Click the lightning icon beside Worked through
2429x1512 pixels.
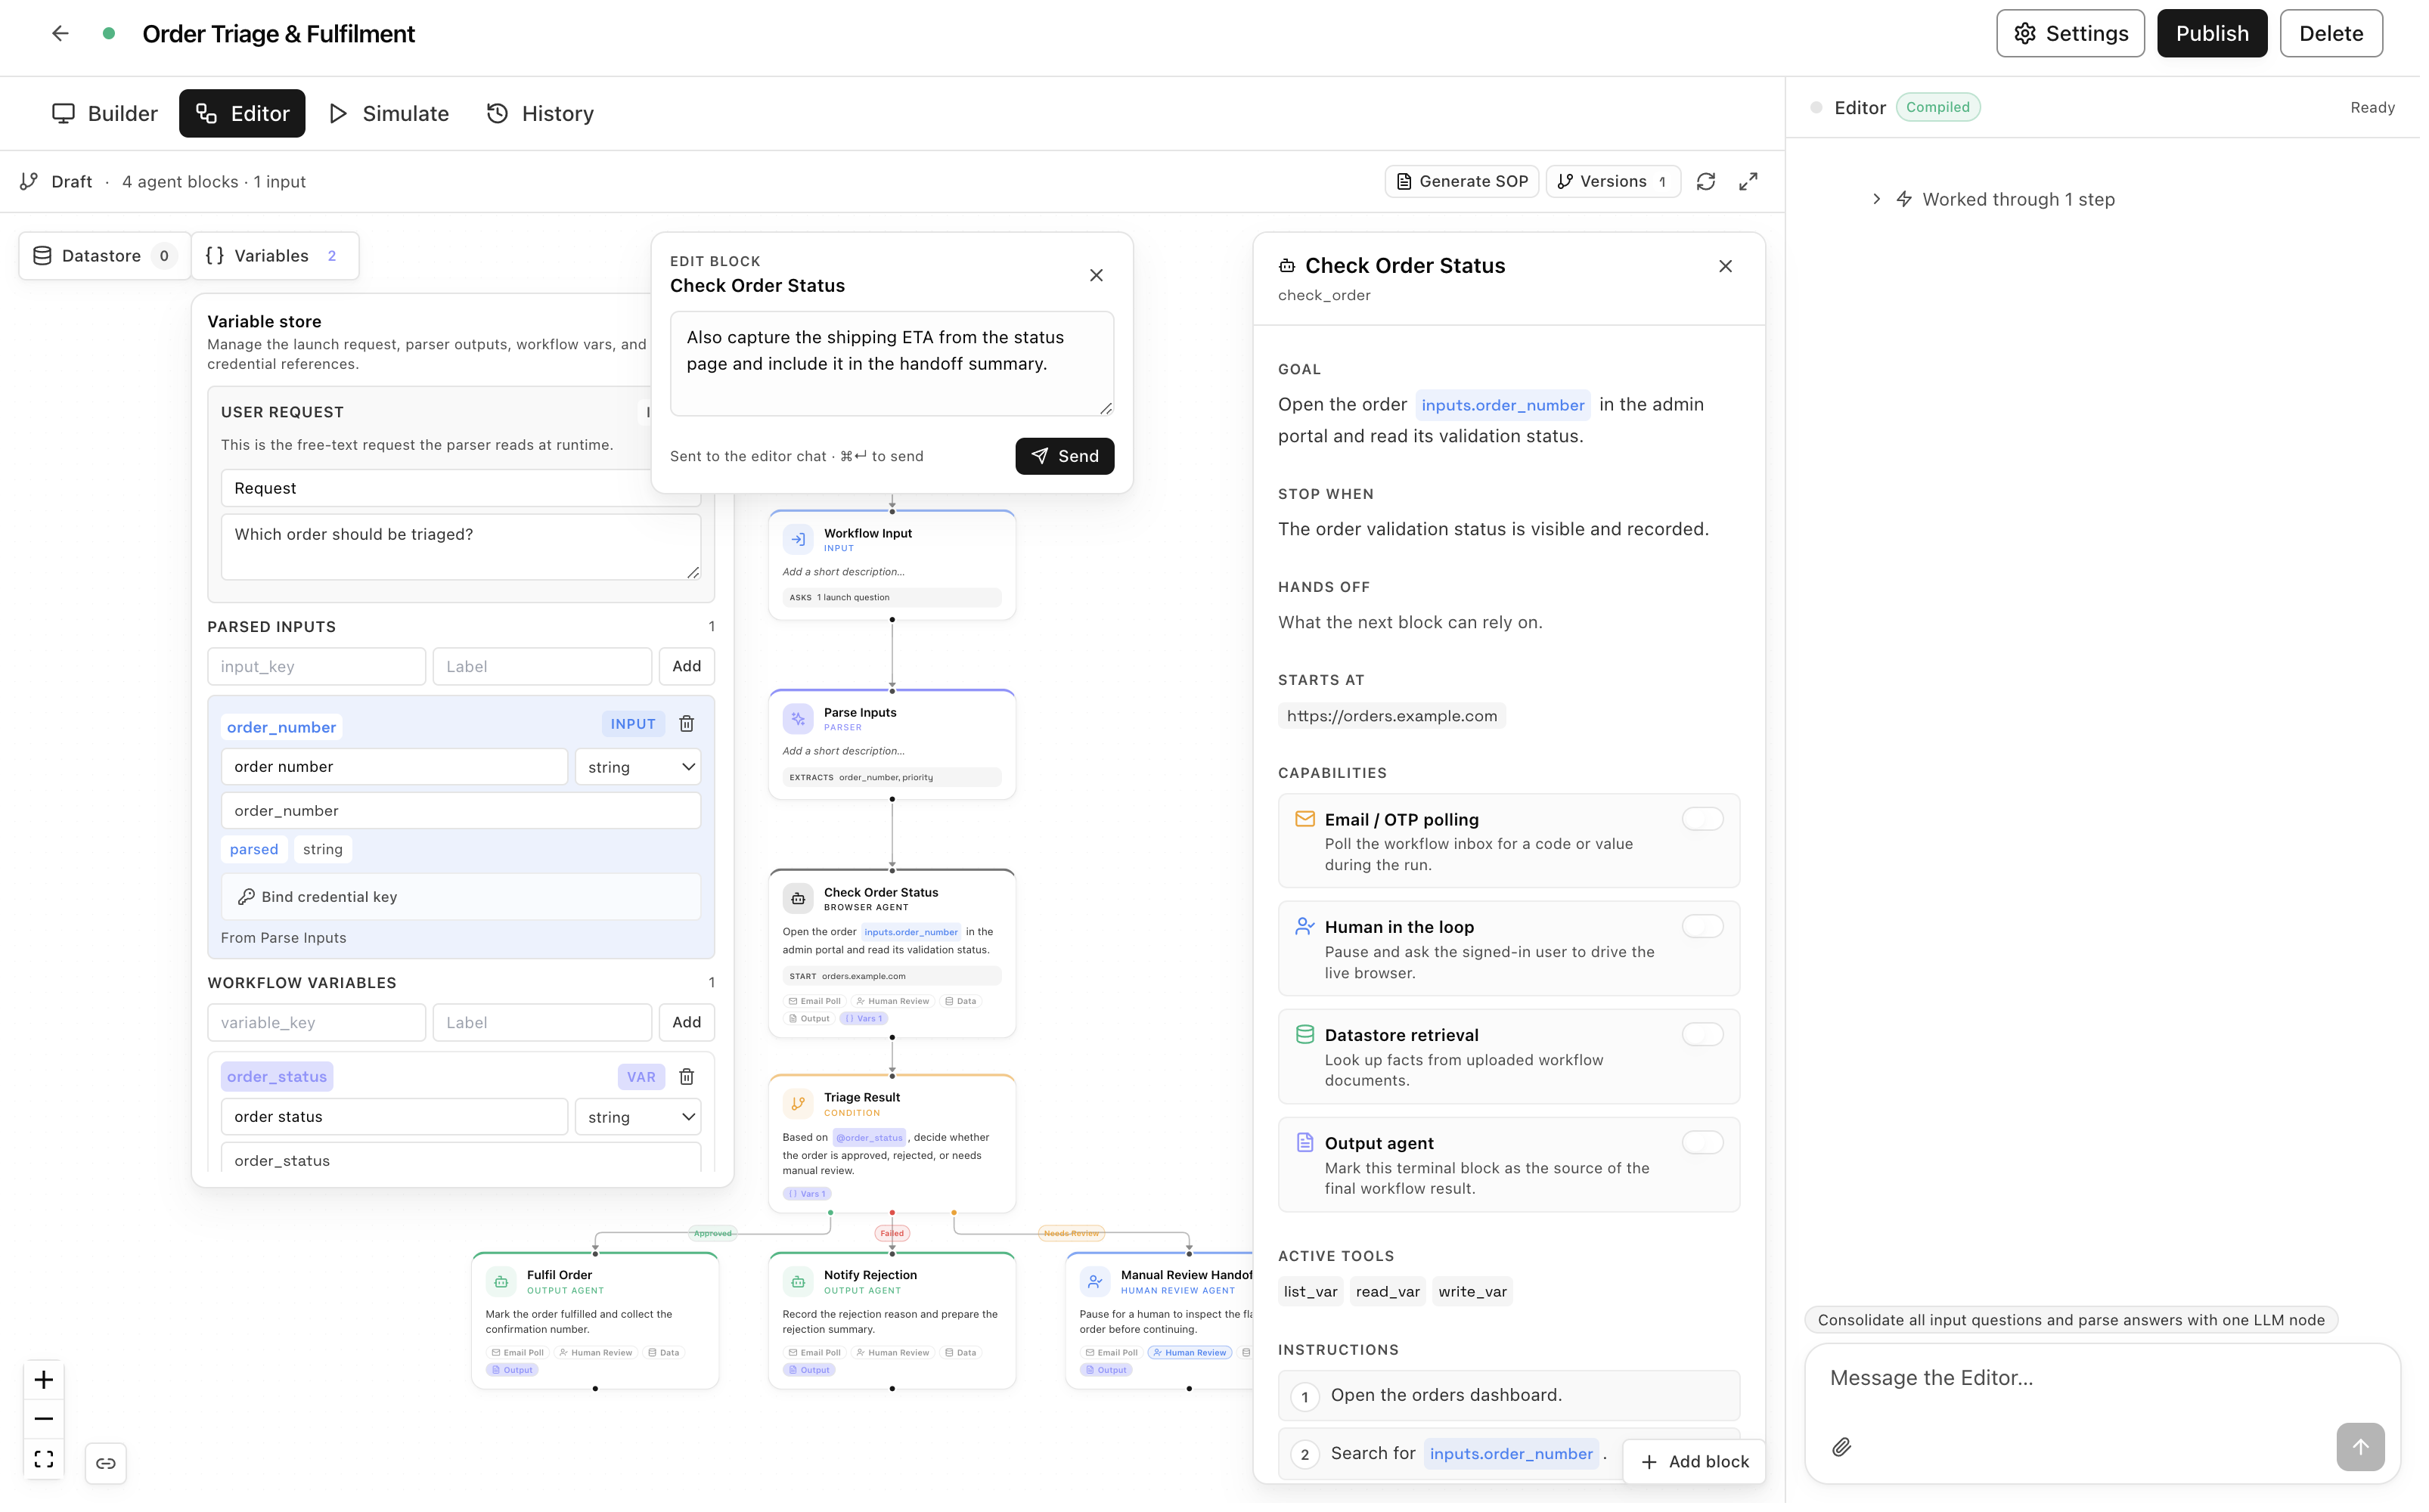(x=1910, y=200)
